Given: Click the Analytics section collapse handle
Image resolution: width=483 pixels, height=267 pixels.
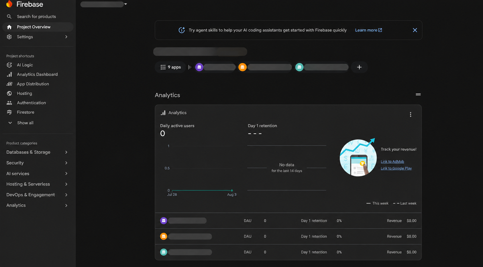Looking at the screenshot, I should pyautogui.click(x=418, y=94).
